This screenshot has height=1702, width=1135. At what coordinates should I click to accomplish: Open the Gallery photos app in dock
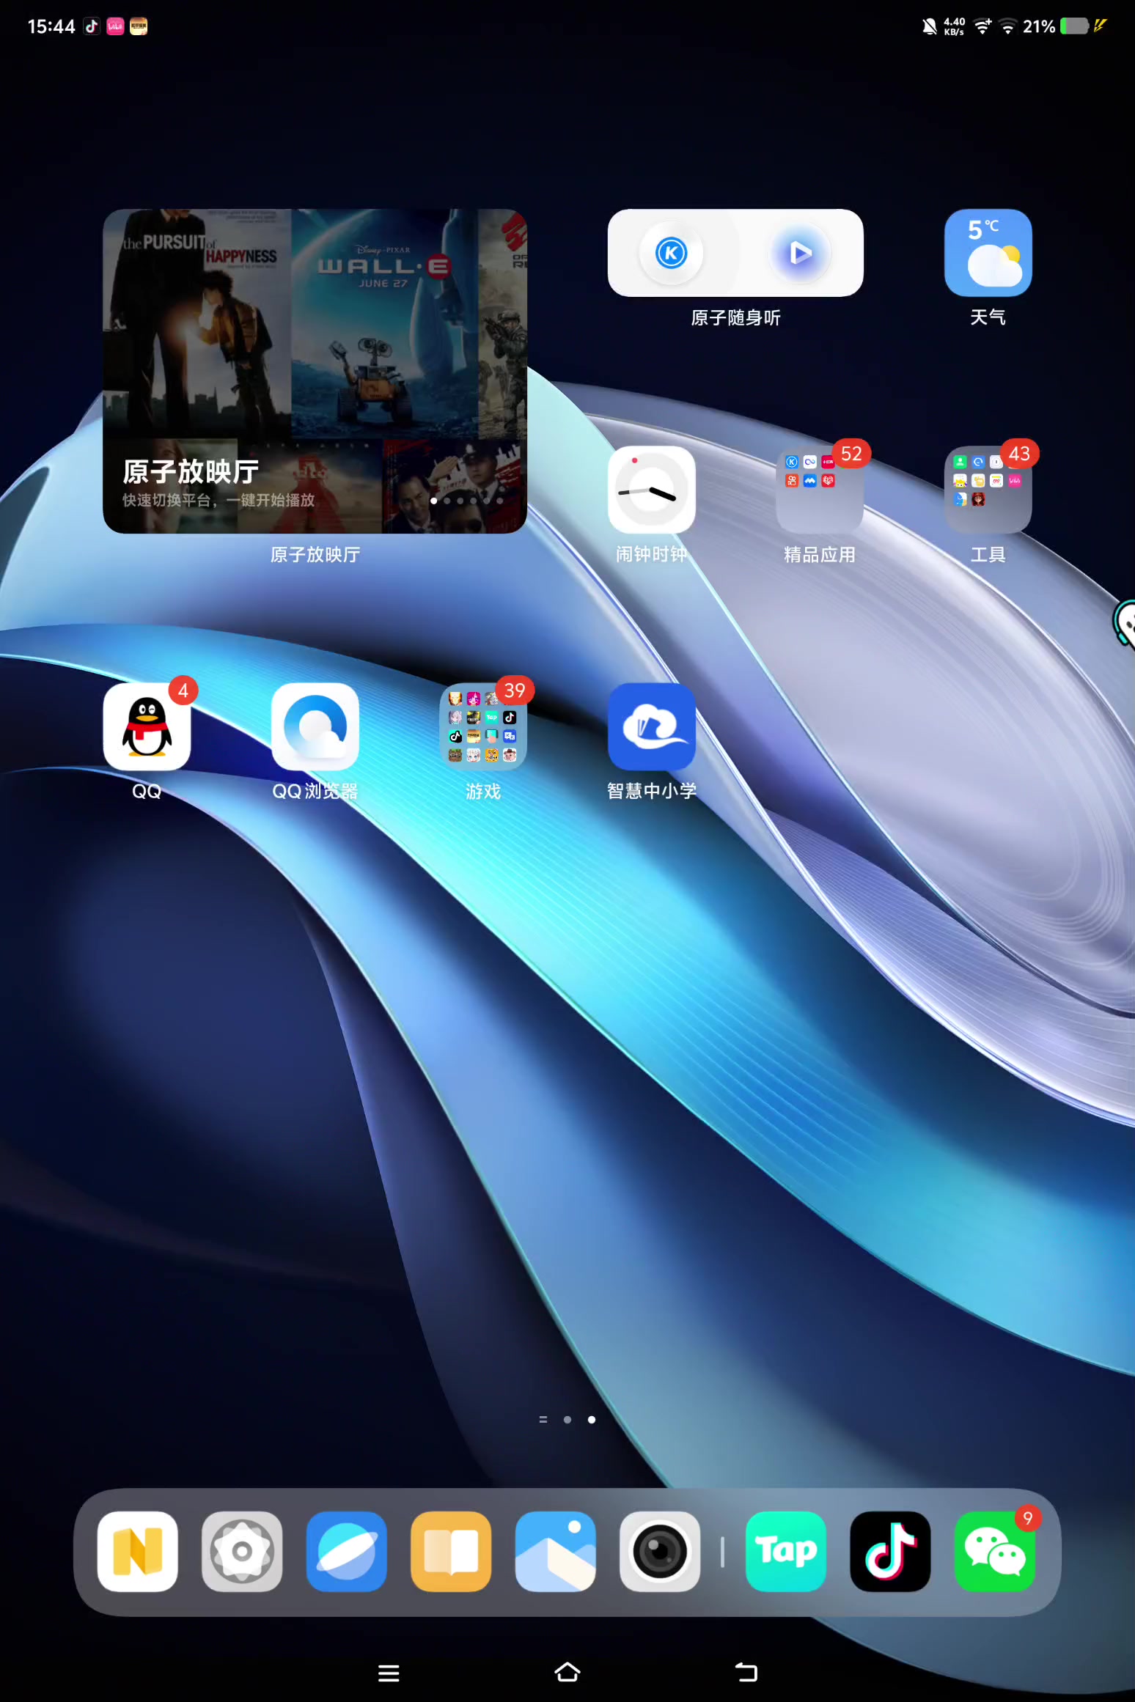click(555, 1551)
